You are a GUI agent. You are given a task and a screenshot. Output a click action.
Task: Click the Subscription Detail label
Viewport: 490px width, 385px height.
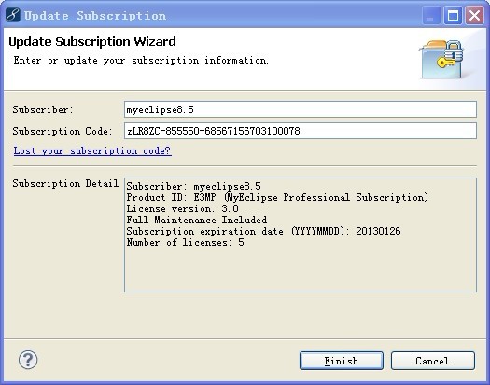[65, 183]
